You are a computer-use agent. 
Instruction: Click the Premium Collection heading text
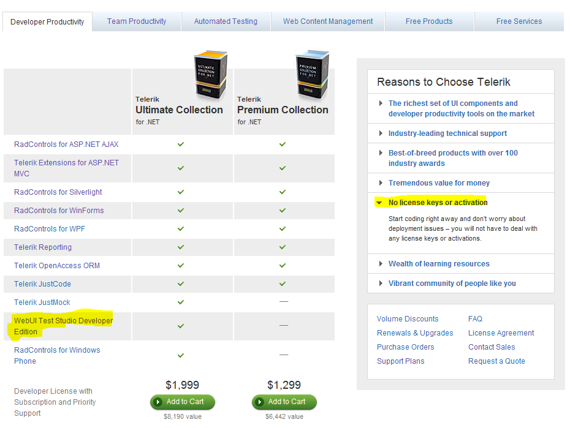[x=283, y=110]
